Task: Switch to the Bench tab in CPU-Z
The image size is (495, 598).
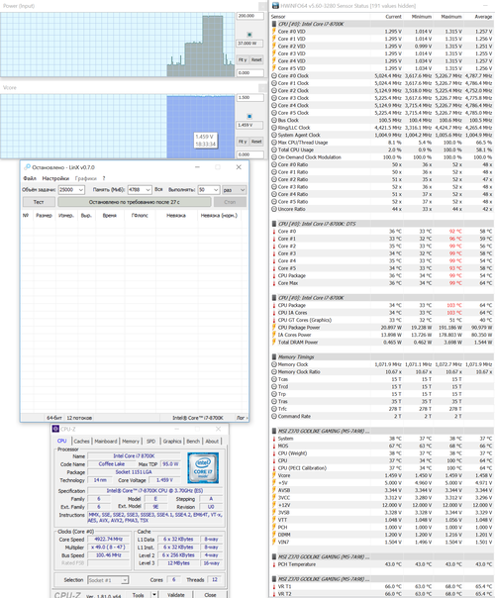Action: click(193, 441)
